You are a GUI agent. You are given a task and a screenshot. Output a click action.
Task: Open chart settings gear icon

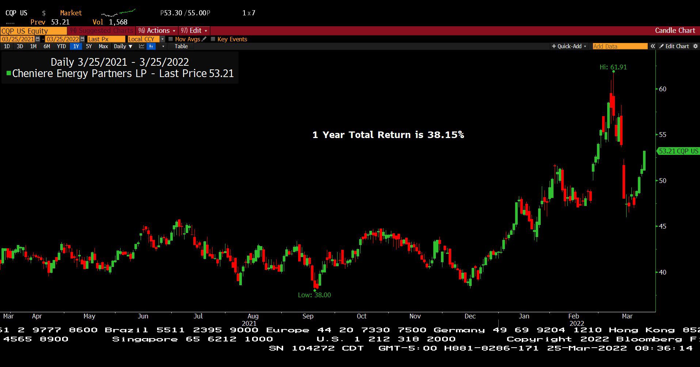[696, 46]
